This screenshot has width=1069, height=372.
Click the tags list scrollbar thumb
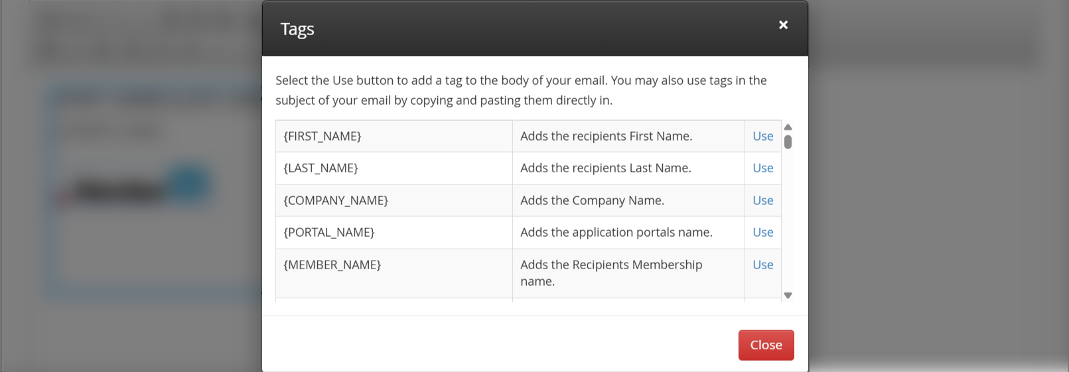(x=788, y=142)
